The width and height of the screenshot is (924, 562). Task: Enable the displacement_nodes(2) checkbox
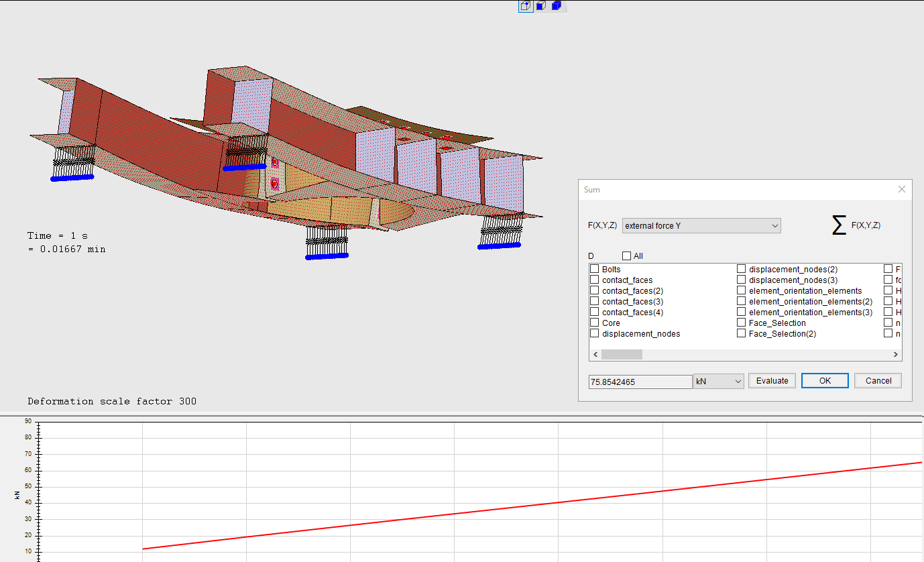tap(741, 269)
